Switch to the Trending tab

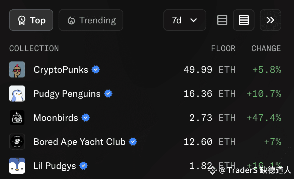point(91,20)
